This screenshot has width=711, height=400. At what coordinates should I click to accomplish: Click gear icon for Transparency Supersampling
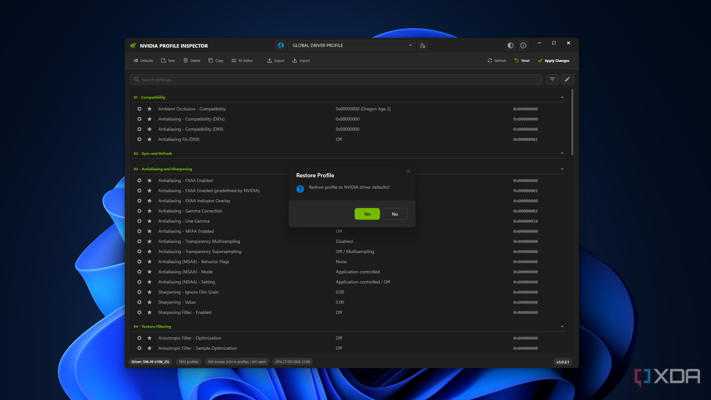[x=139, y=251]
